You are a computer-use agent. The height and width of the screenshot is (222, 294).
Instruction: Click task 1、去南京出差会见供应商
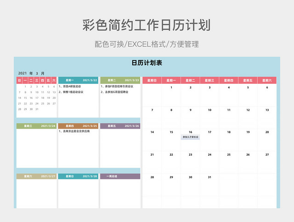click(74, 131)
